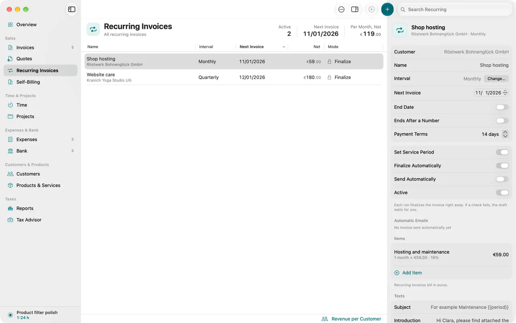Image resolution: width=516 pixels, height=323 pixels.
Task: Open Revenue per Customer report
Action: pos(351,319)
